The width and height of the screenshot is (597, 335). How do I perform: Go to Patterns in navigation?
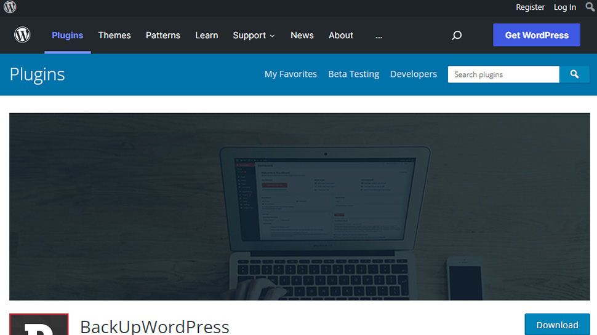coord(163,36)
